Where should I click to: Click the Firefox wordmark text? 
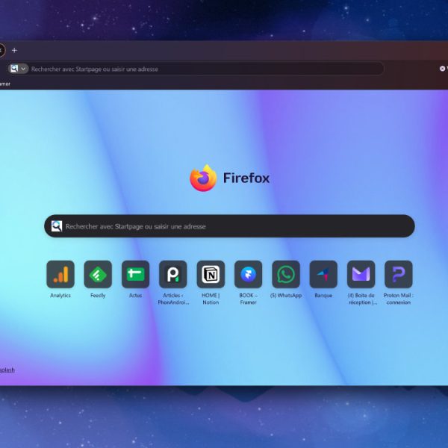click(x=246, y=178)
